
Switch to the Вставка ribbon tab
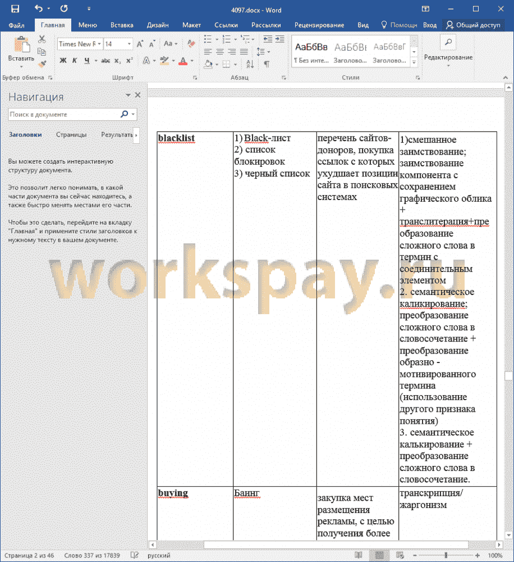[x=122, y=25]
